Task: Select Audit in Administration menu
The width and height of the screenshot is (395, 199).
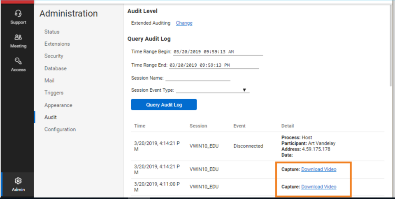Action: coord(51,117)
